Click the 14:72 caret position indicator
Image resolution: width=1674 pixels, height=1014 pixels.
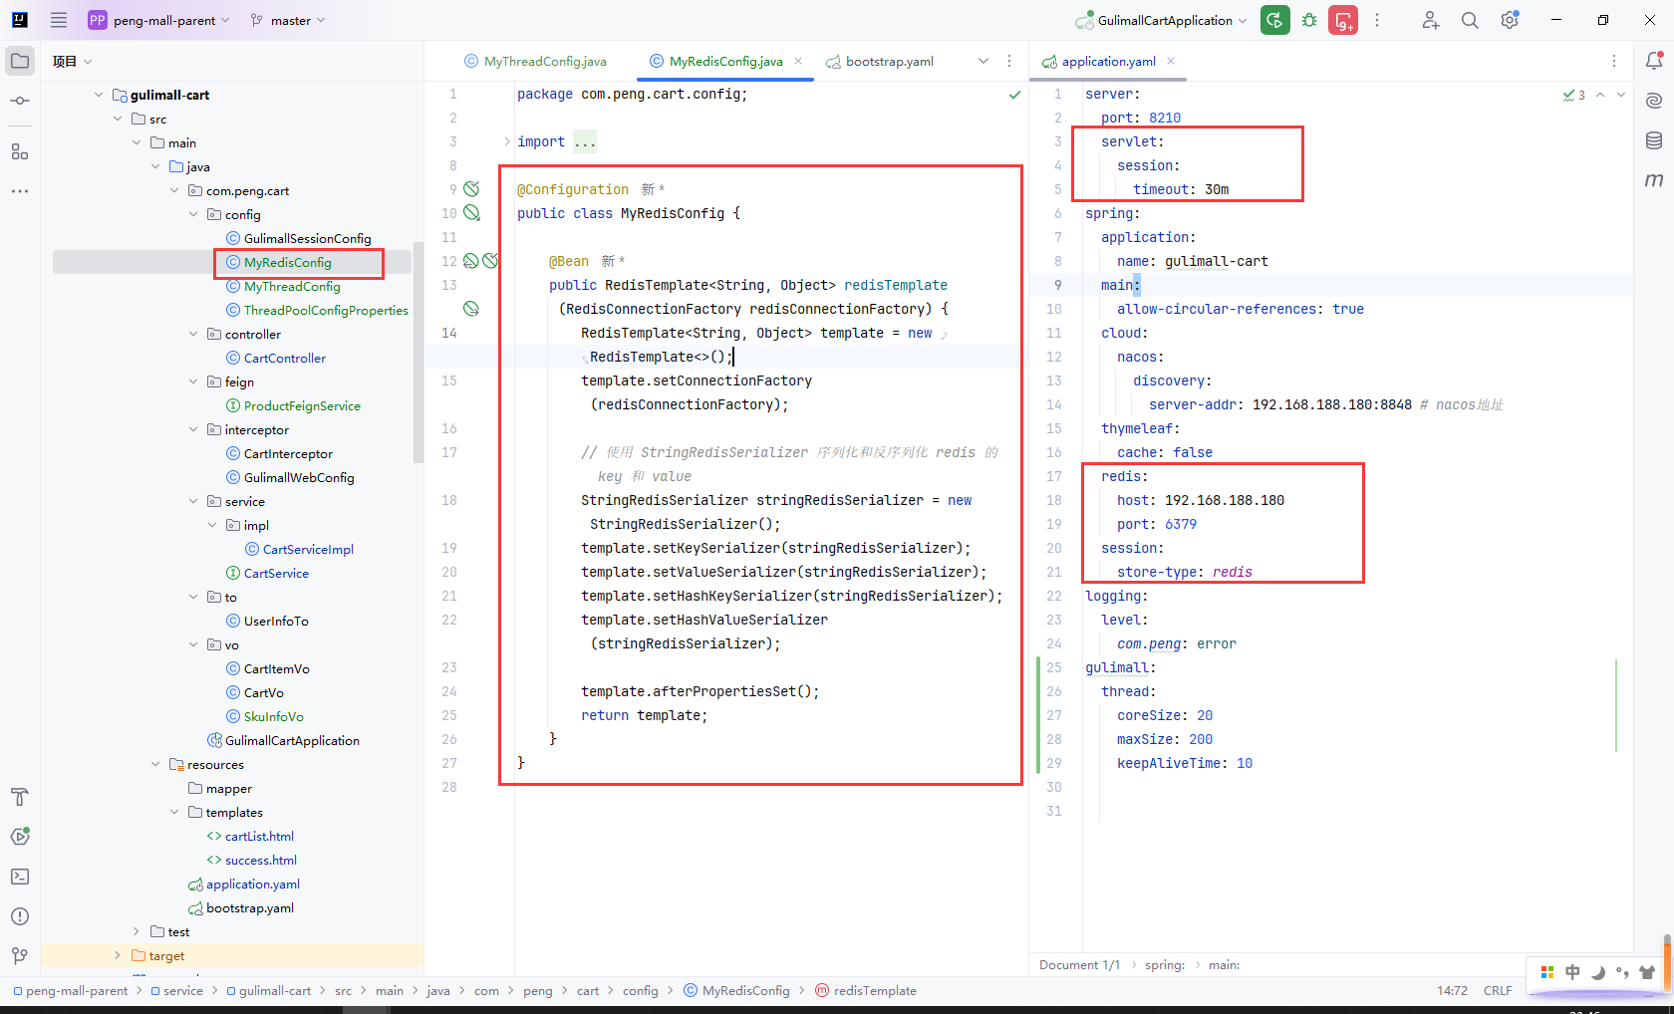pos(1452,990)
